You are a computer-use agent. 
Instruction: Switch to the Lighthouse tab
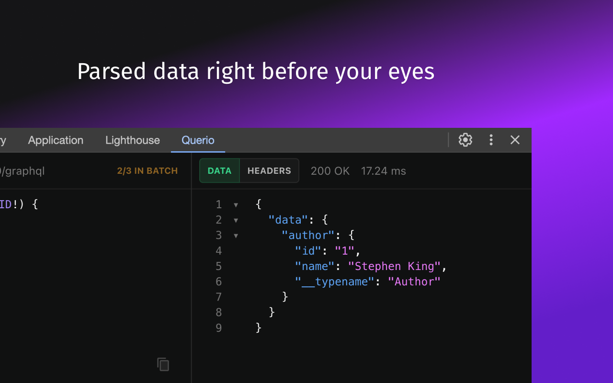[x=132, y=140]
